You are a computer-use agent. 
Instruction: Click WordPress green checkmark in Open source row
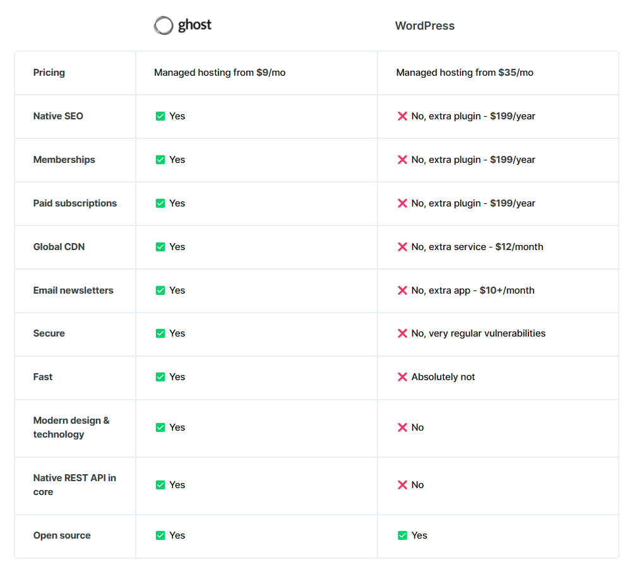point(402,535)
